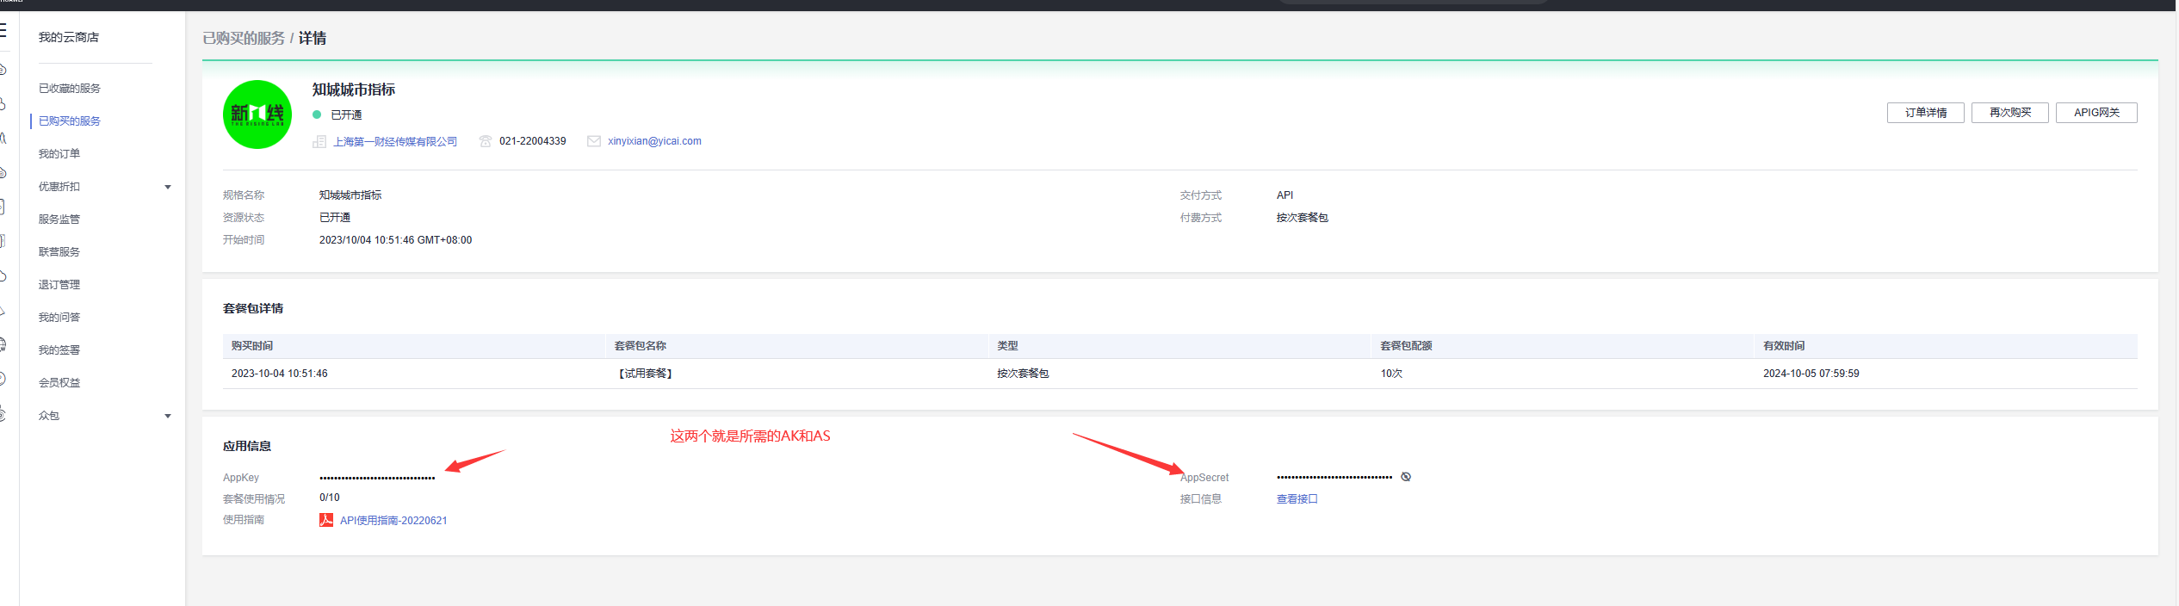Screen dimensions: 2179x606
Task: Open the API使用指南-20220621 guide link
Action: 393,521
